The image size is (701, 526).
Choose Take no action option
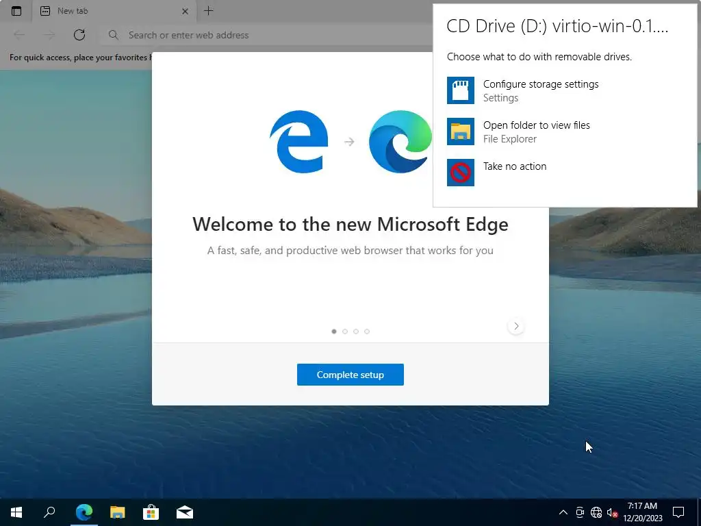565,172
